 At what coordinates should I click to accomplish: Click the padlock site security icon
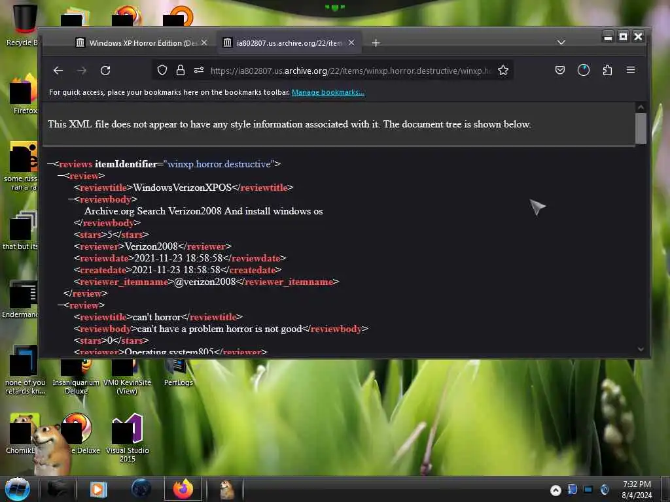[181, 70]
